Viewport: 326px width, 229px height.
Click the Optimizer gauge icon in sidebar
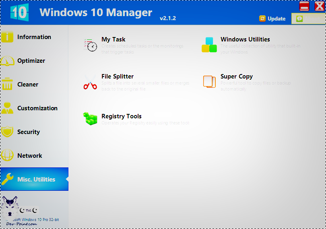pyautogui.click(x=8, y=61)
